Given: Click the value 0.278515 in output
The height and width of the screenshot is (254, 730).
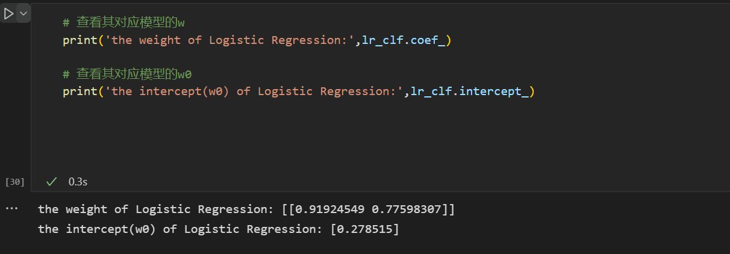Looking at the screenshot, I should 364,229.
